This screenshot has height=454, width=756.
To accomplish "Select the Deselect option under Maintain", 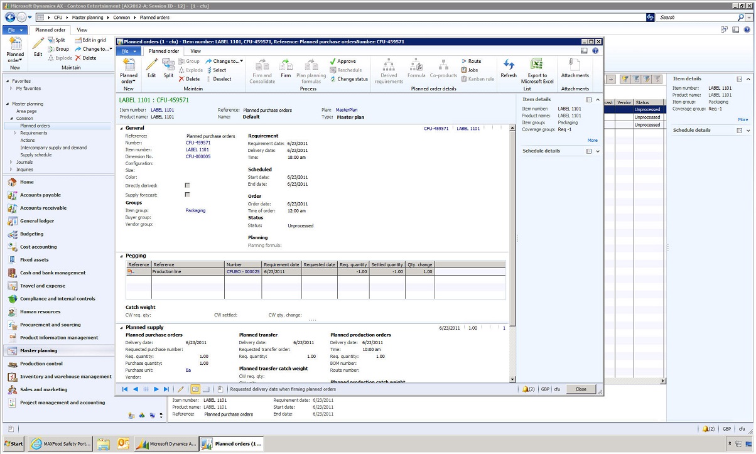I will 224,78.
